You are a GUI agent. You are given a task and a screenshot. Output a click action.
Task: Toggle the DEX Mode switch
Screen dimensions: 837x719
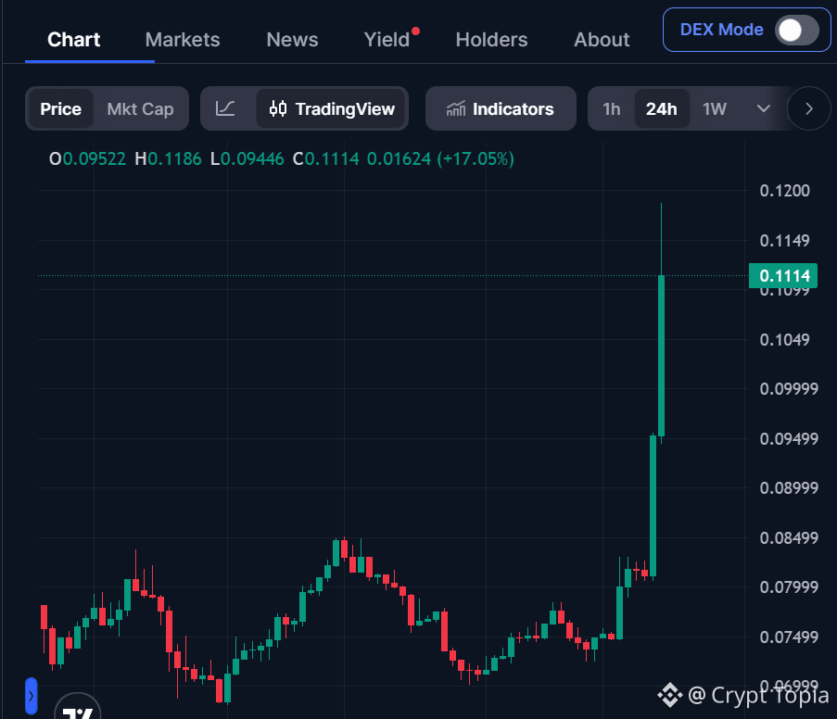coord(797,30)
